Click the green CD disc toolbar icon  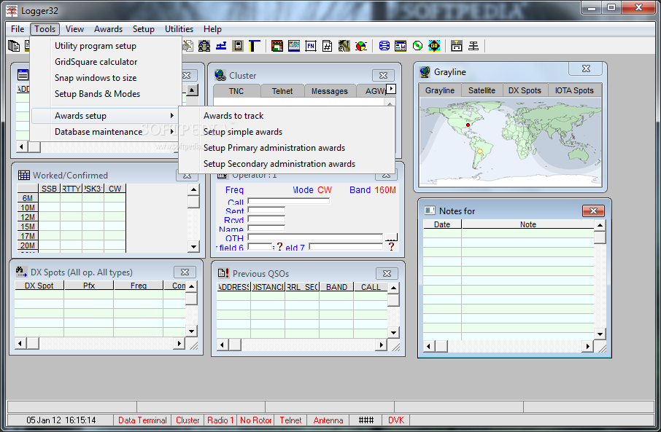tap(417, 46)
